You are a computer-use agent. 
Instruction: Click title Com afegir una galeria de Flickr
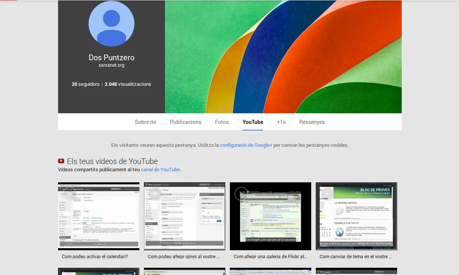[x=270, y=257]
